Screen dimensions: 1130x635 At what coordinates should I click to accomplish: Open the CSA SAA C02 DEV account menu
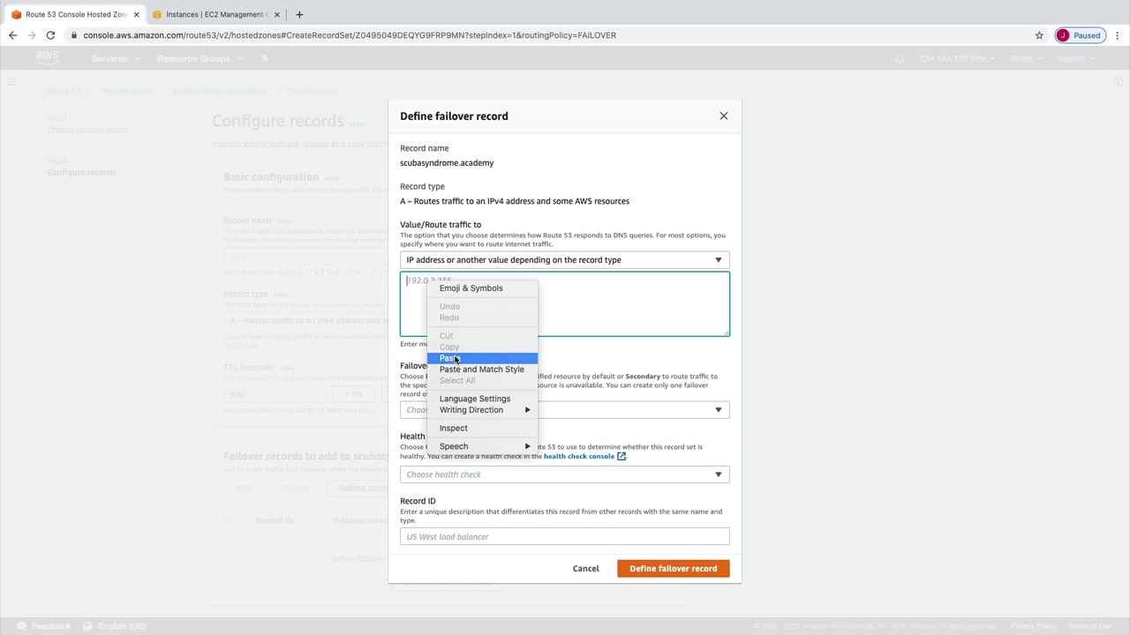[956, 59]
